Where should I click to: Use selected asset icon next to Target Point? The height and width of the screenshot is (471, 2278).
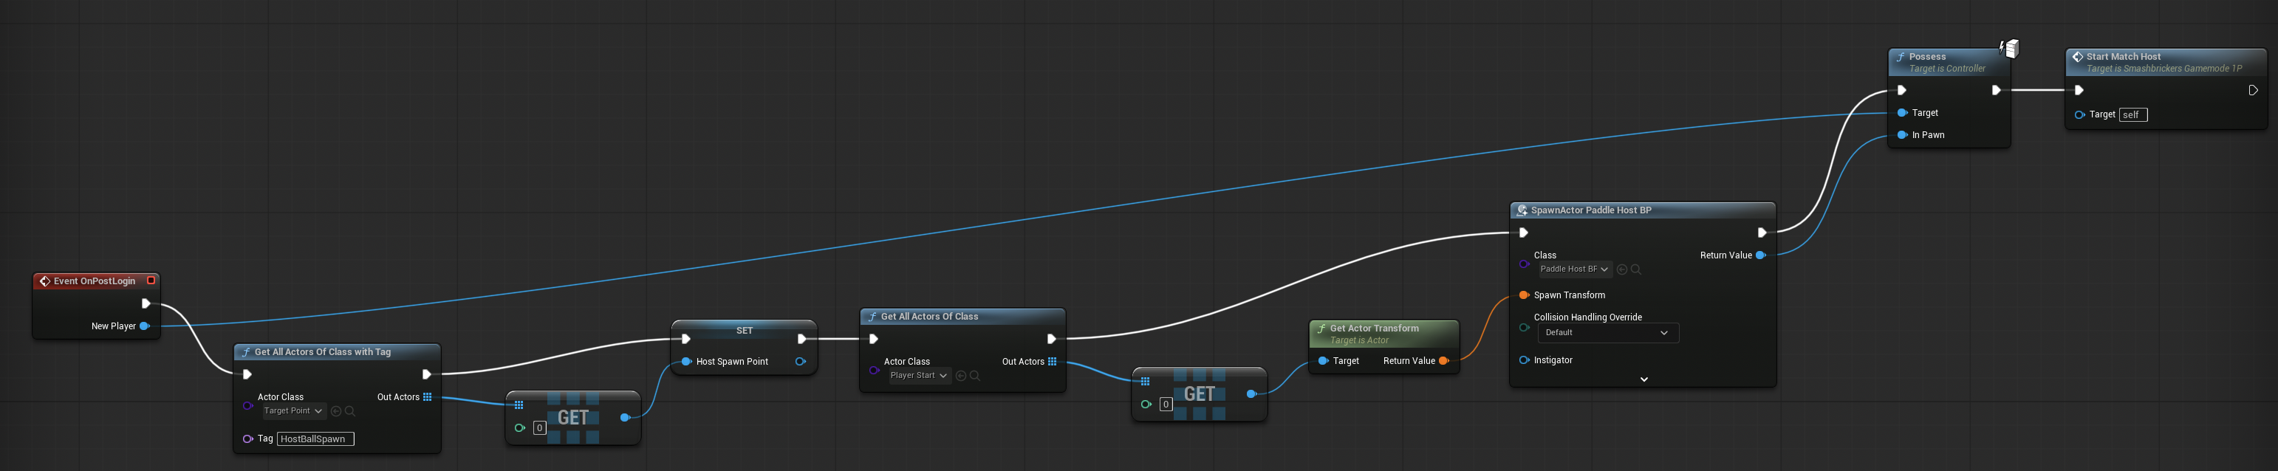point(336,411)
